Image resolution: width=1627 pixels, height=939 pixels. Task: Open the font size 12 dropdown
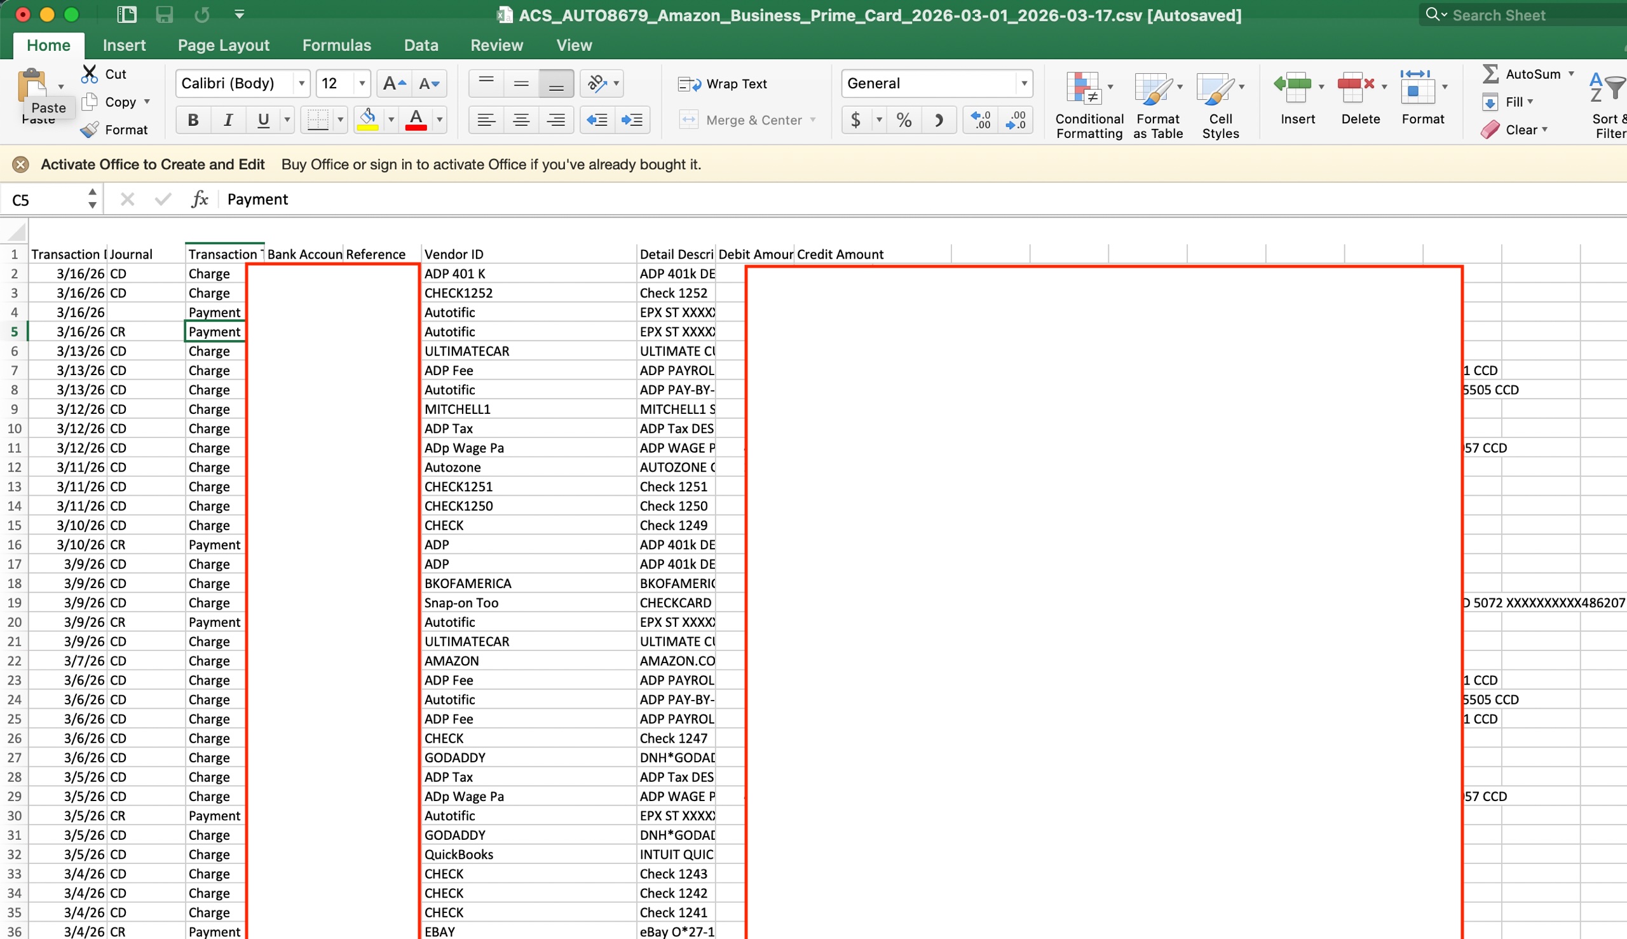click(362, 83)
